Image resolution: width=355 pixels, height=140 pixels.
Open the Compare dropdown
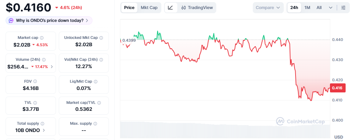point(268,8)
